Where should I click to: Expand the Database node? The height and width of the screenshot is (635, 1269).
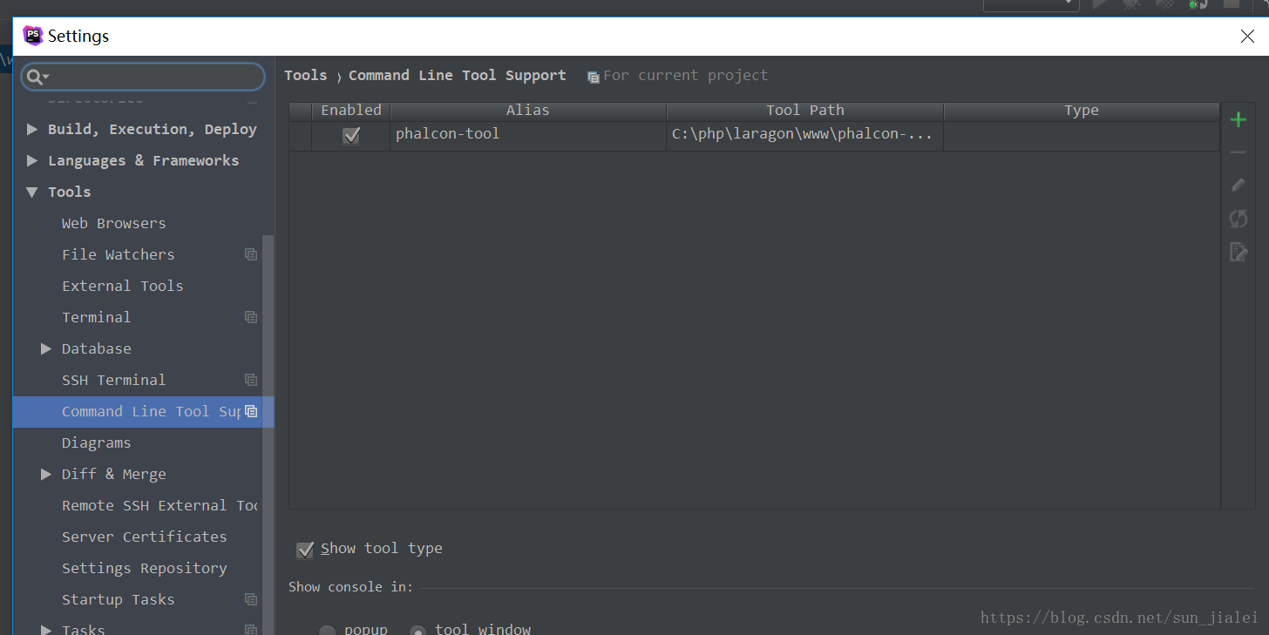[46, 348]
